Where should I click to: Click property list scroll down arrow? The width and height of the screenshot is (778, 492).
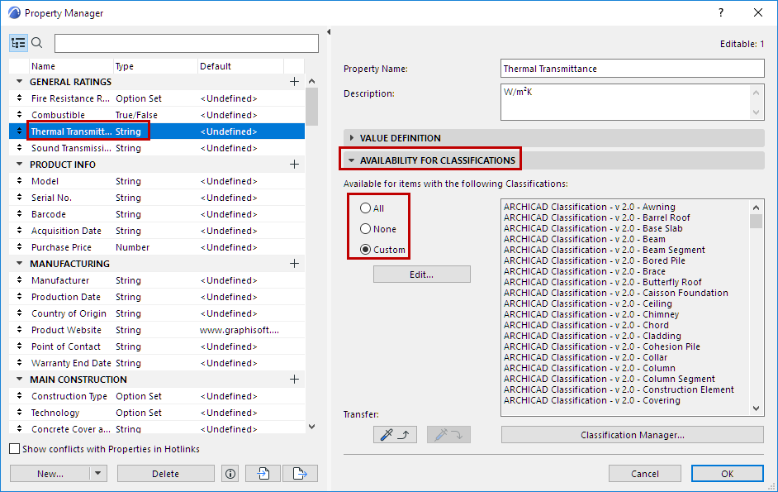311,427
